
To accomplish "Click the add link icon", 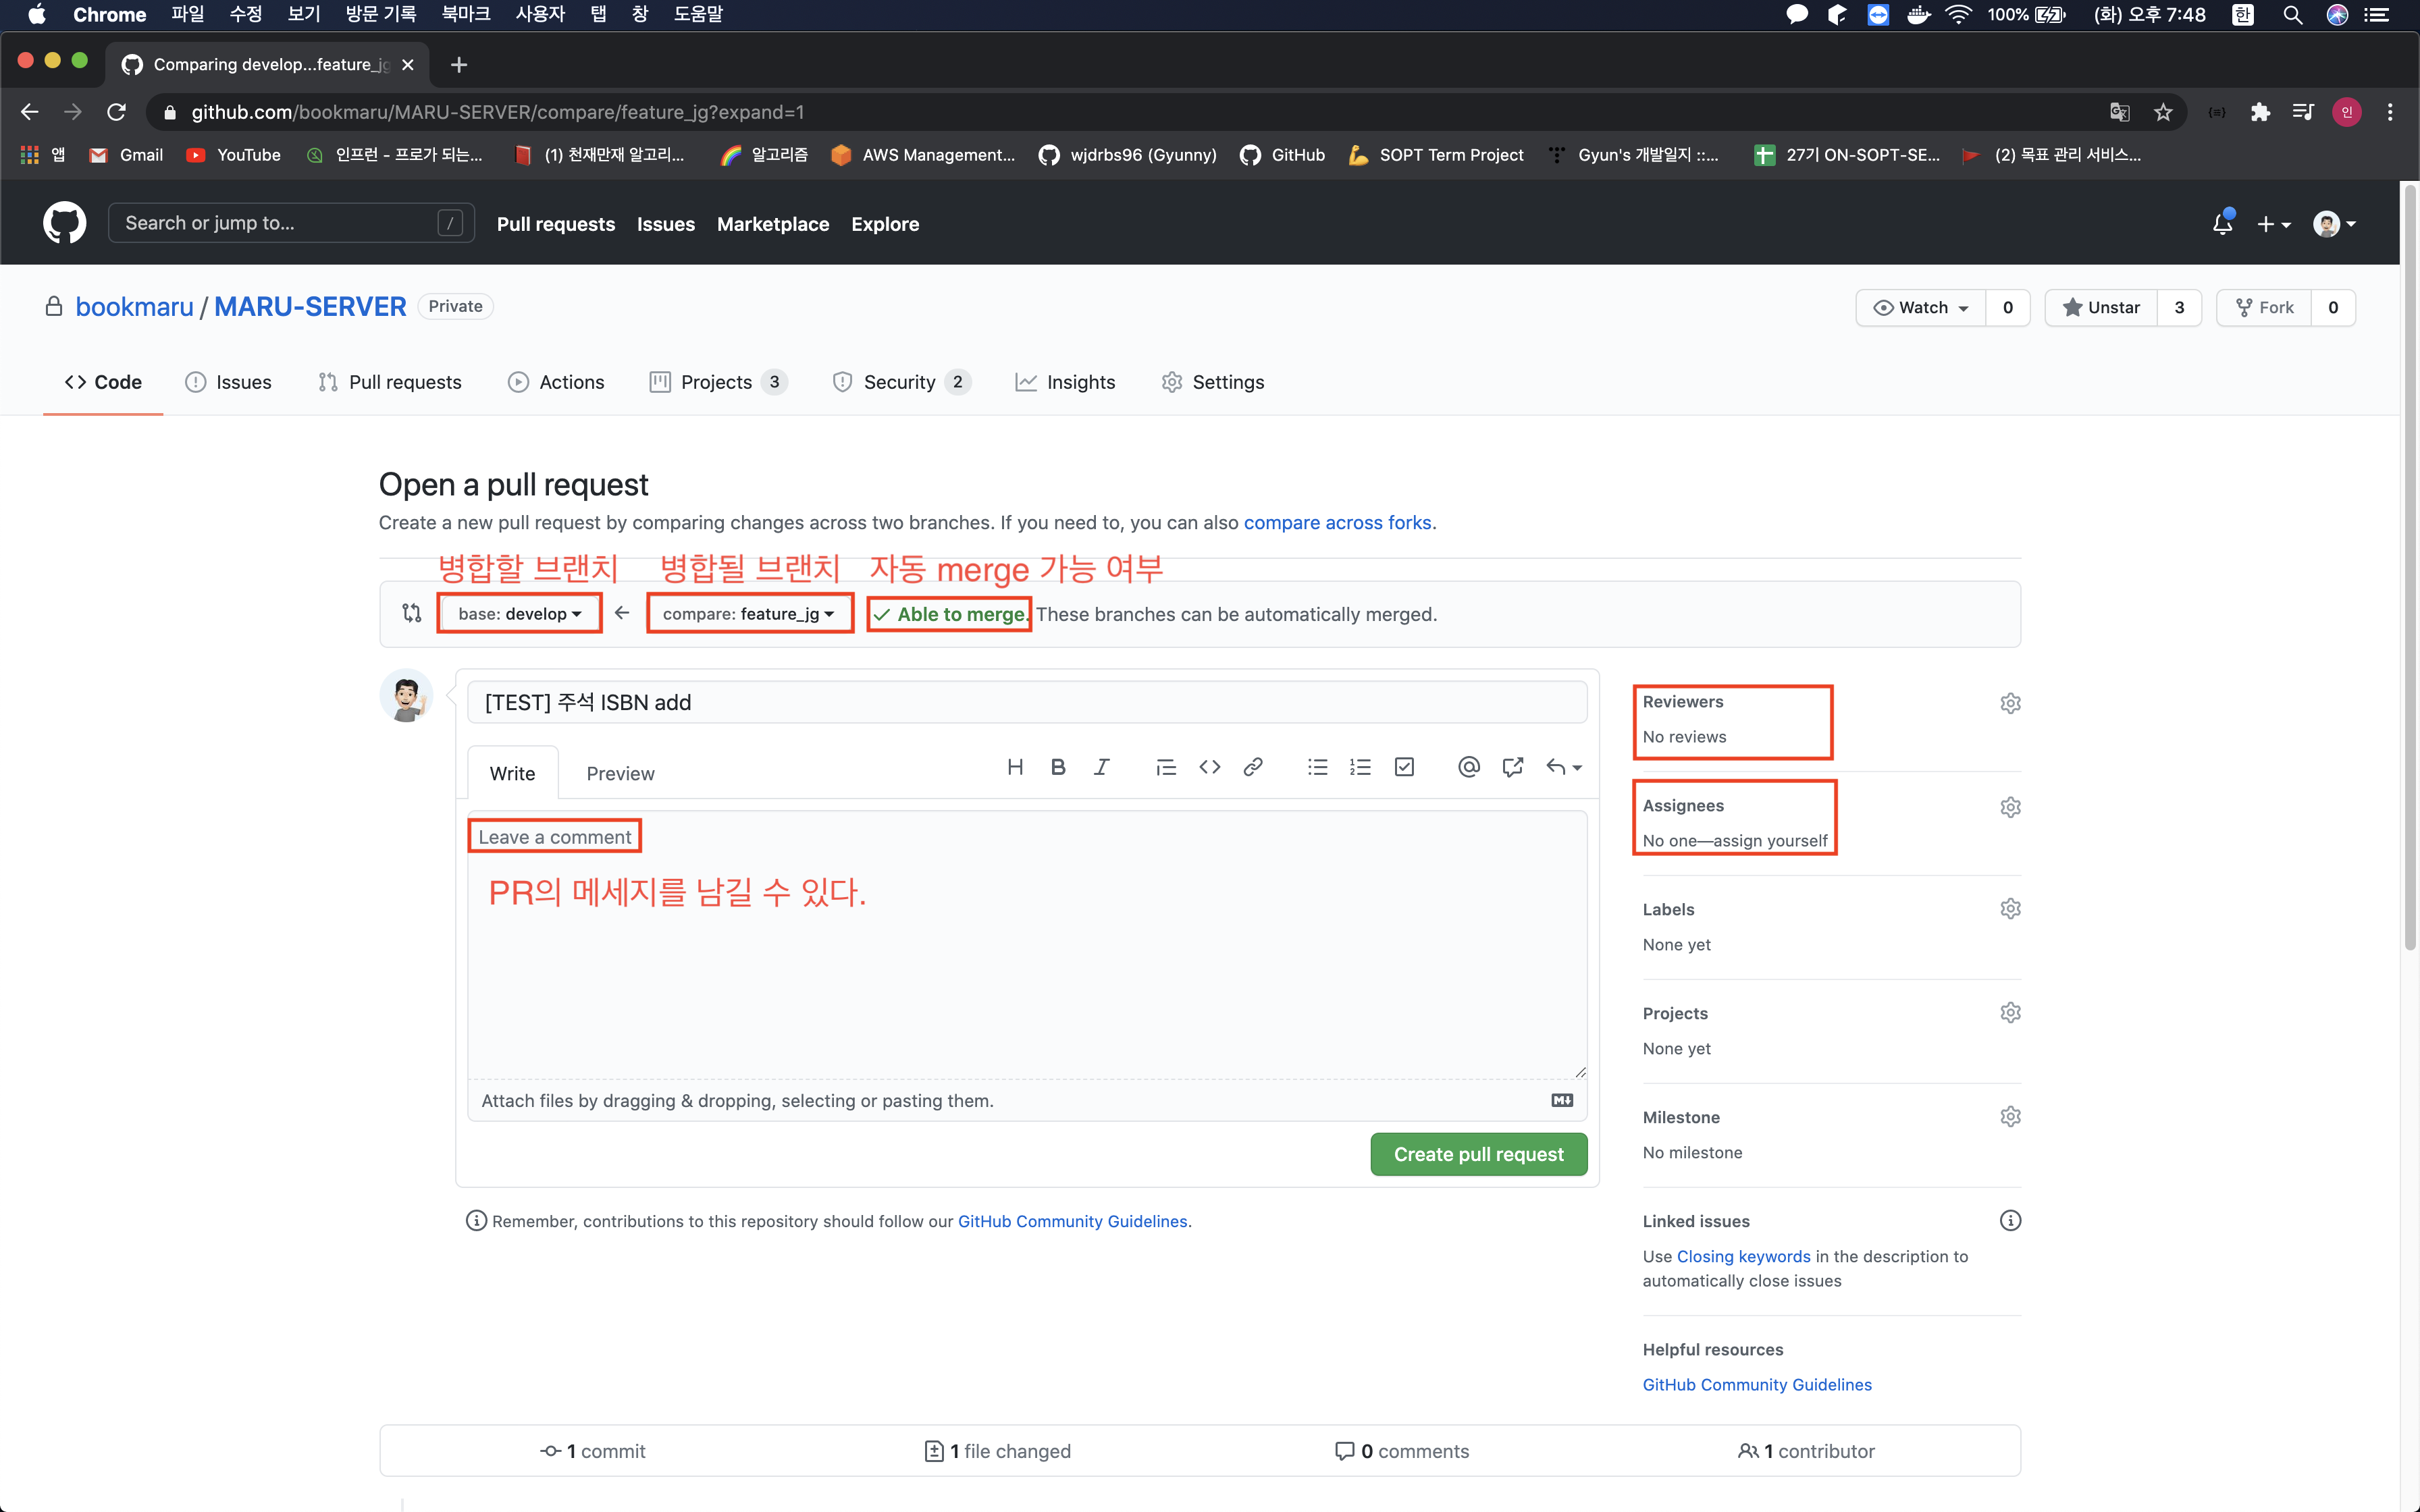I will tap(1252, 767).
